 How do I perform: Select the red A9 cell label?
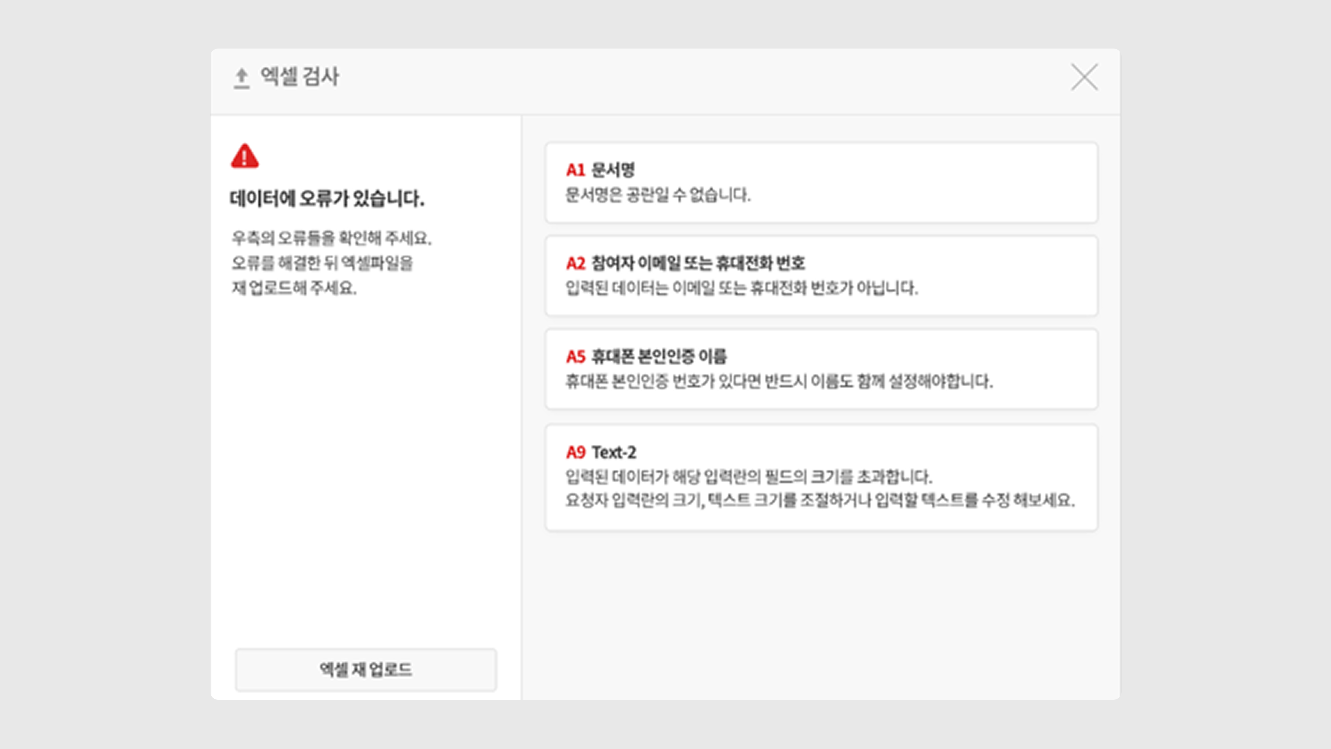(x=576, y=452)
